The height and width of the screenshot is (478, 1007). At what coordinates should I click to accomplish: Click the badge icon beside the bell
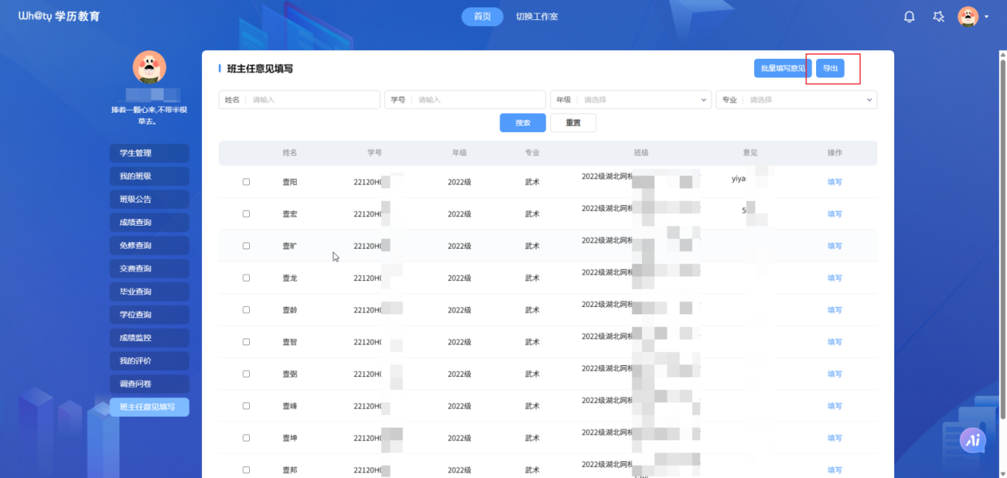point(938,16)
